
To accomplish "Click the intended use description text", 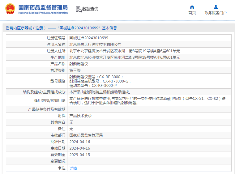I will tap(147, 101).
